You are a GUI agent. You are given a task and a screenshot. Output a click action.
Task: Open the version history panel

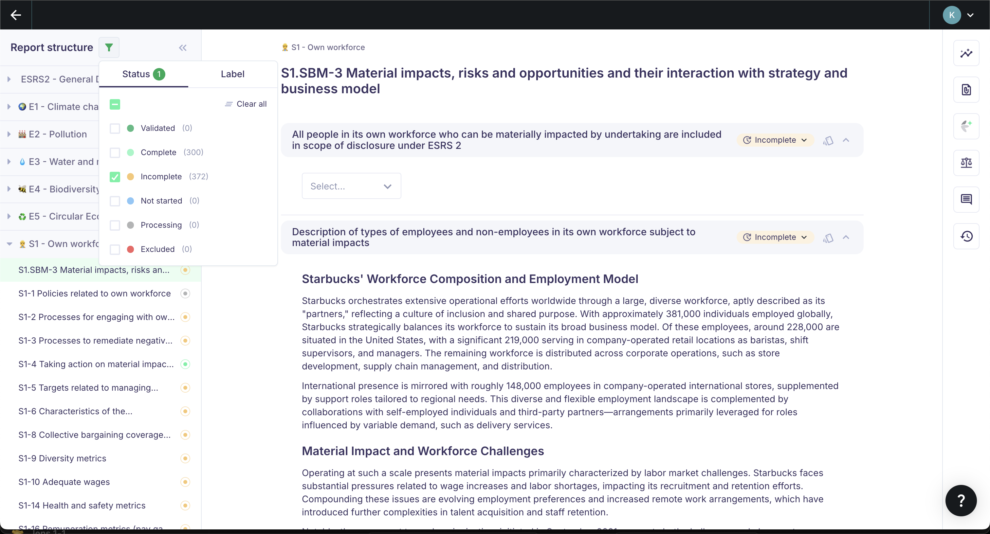[966, 236]
